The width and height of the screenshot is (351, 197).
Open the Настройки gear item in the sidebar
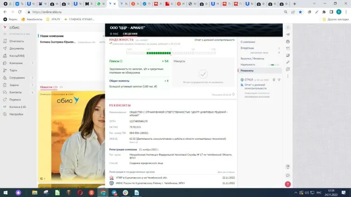(x=16, y=114)
